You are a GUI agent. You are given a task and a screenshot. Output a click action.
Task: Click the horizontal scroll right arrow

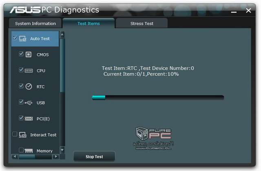(56, 156)
